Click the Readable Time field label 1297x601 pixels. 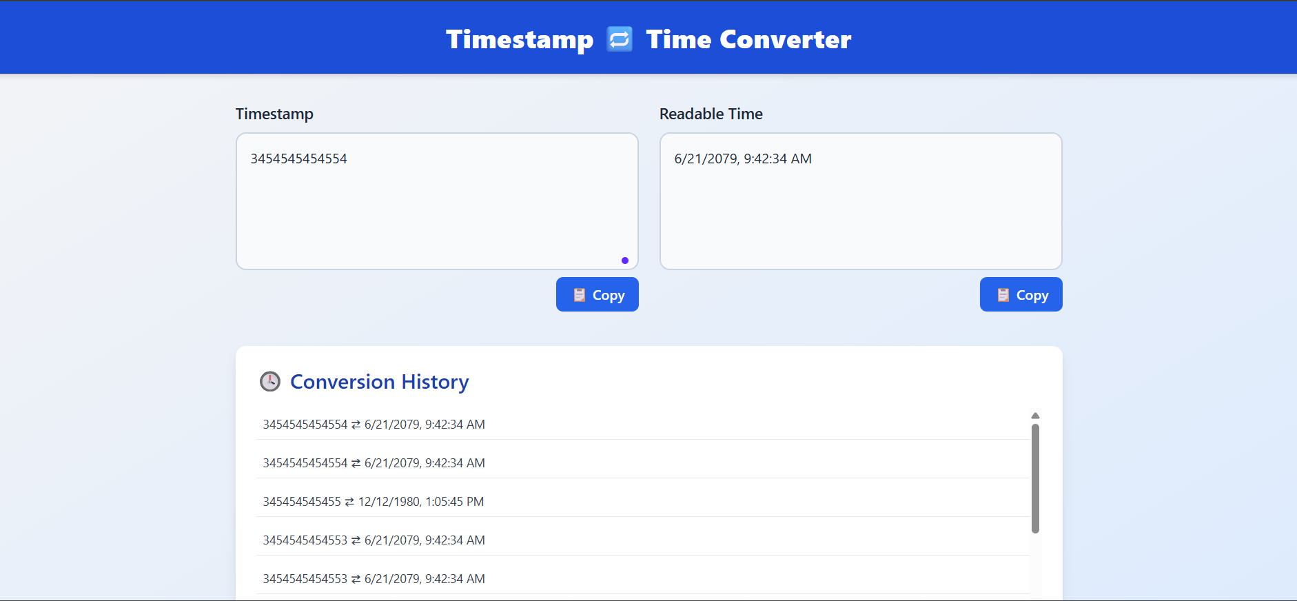711,114
